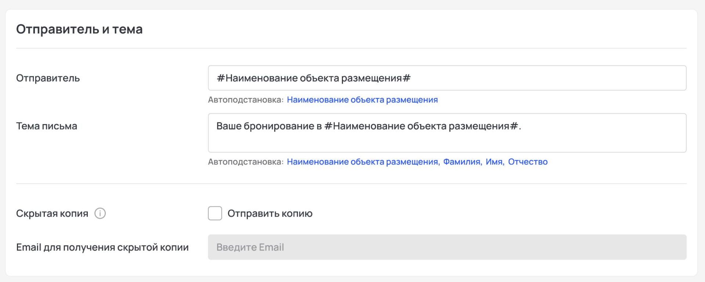
Task: Click Автоподстановка label below the Тема письма field
Action: (x=245, y=162)
